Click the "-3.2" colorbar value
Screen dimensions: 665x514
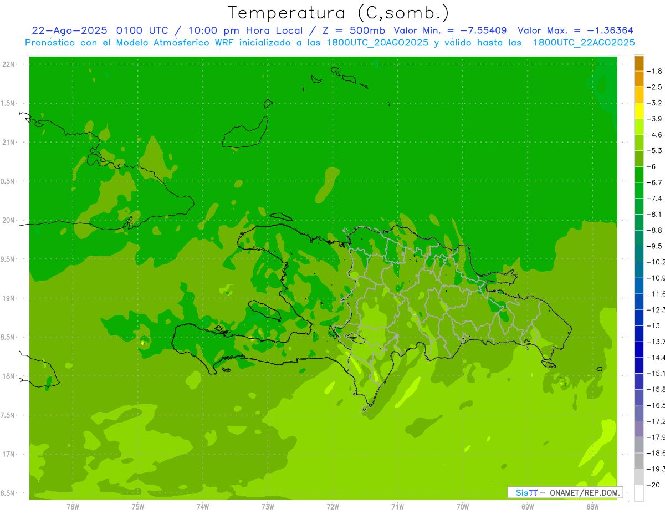point(656,103)
